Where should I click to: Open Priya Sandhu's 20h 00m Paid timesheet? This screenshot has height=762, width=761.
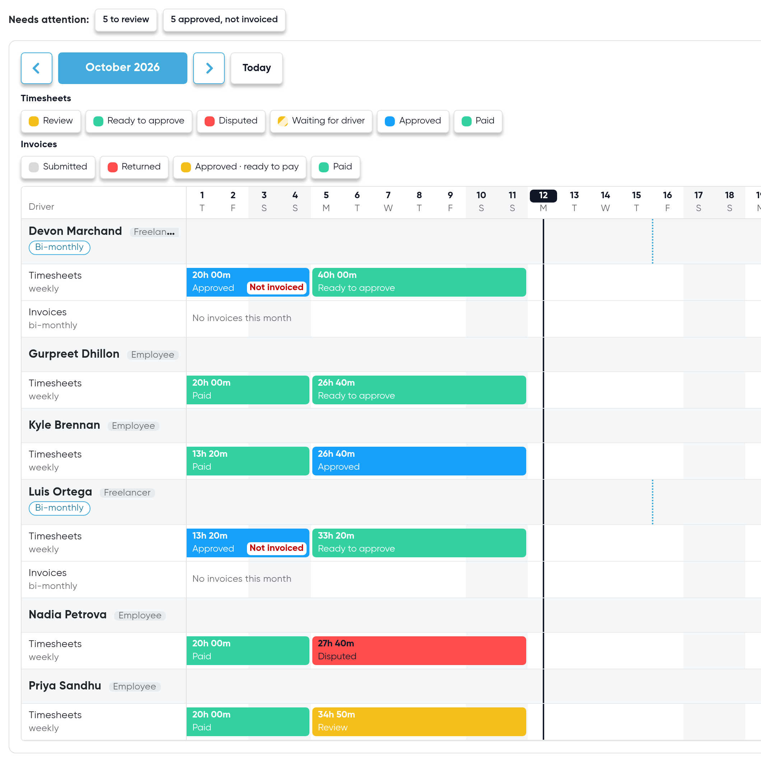[x=248, y=721]
